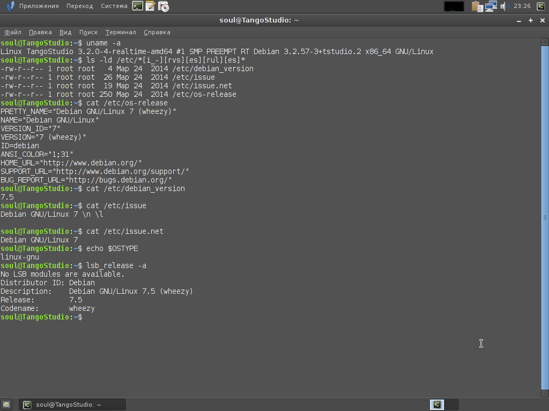Click the show desktop icon in bottom panel
This screenshot has width=549, height=411.
[x=6, y=405]
